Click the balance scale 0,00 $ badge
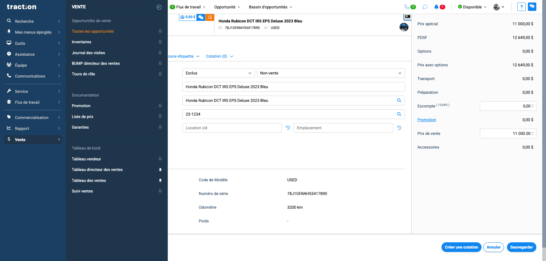The height and width of the screenshot is (261, 546). click(x=188, y=17)
